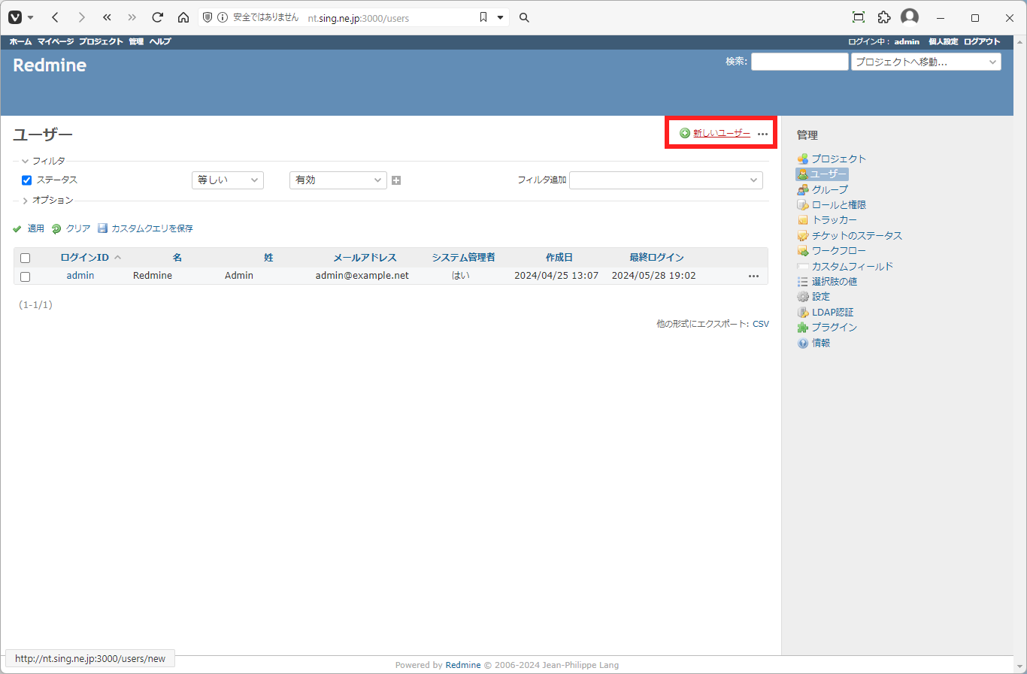Sort by 最終ログイン column header
The width and height of the screenshot is (1027, 674).
click(656, 257)
